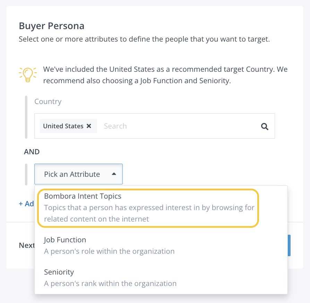Pick the Seniority attribute option
Screen dimensions: 310x303
[x=59, y=272]
